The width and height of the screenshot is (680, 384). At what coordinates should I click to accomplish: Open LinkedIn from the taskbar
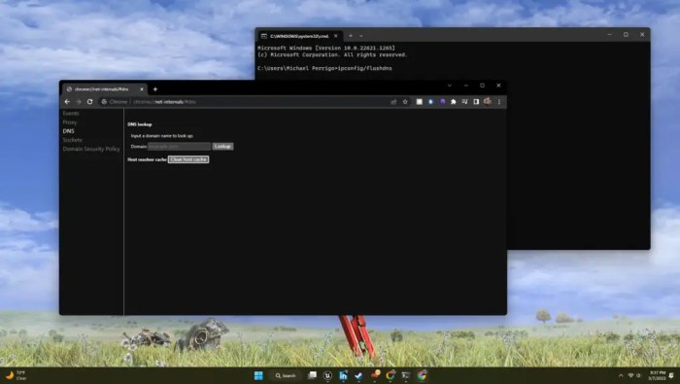[343, 375]
